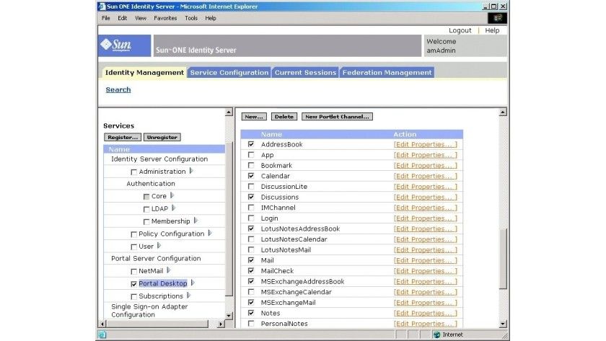Click the Sun logo in header
This screenshot has height=341, width=606.
pyautogui.click(x=124, y=45)
